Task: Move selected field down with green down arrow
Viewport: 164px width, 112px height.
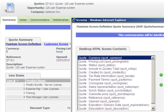Action: [161, 85]
